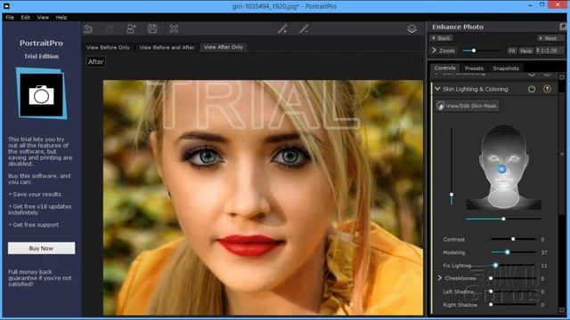The image size is (570, 320).
Task: Click the Cheekbones slider handle
Action: 491,278
